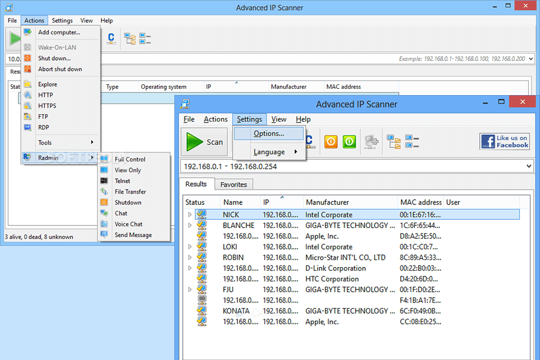This screenshot has width=540, height=360.
Task: Click the Voice Chat icon in Radmin submenu
Action: (x=104, y=224)
